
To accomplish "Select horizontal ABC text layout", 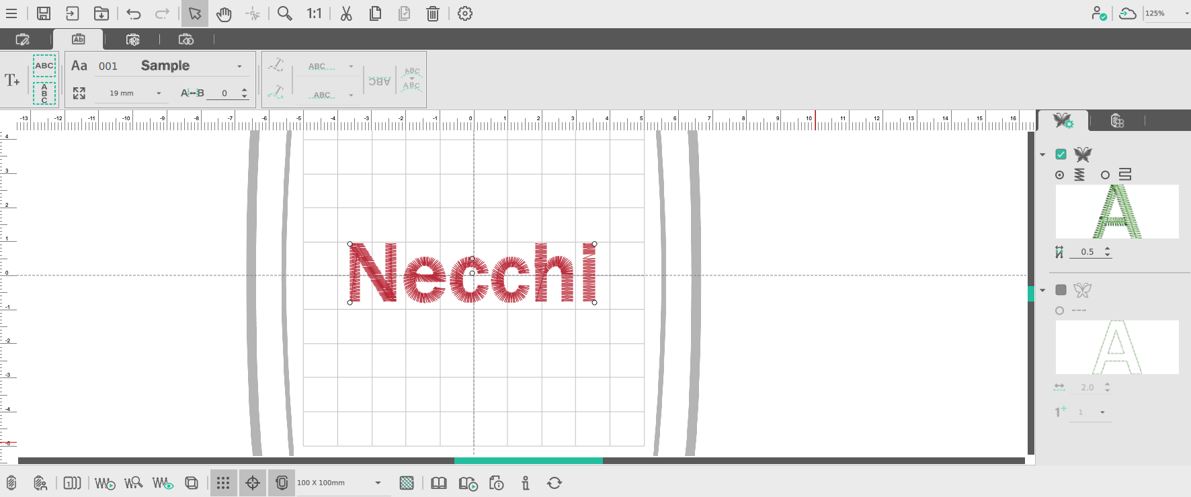I will coord(44,66).
